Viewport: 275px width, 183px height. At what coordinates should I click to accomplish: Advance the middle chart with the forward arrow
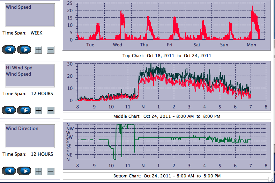pyautogui.click(x=24, y=110)
